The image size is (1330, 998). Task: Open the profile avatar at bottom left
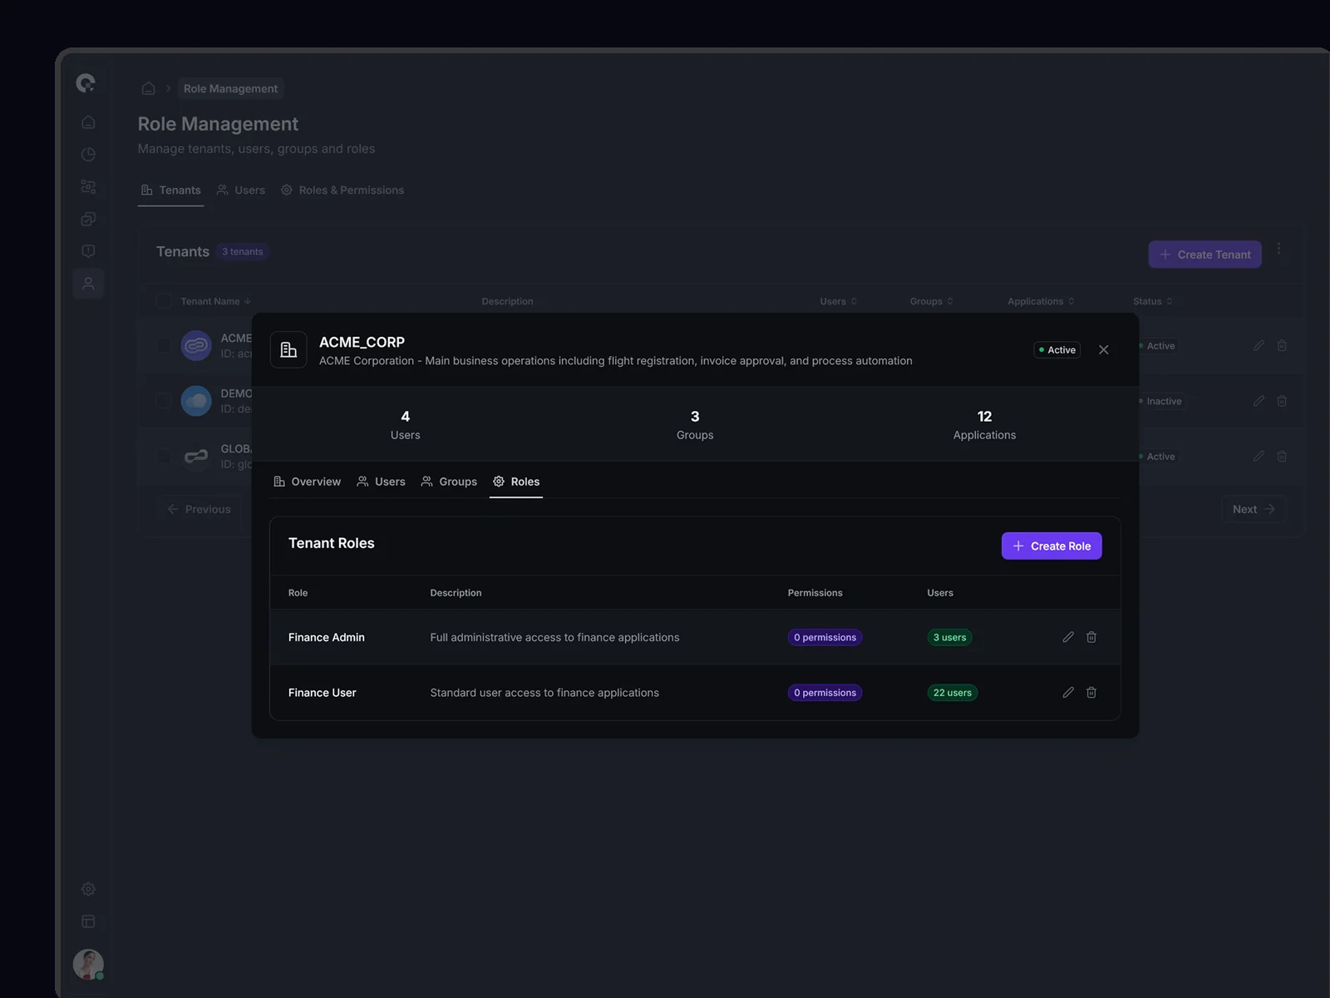tap(88, 965)
